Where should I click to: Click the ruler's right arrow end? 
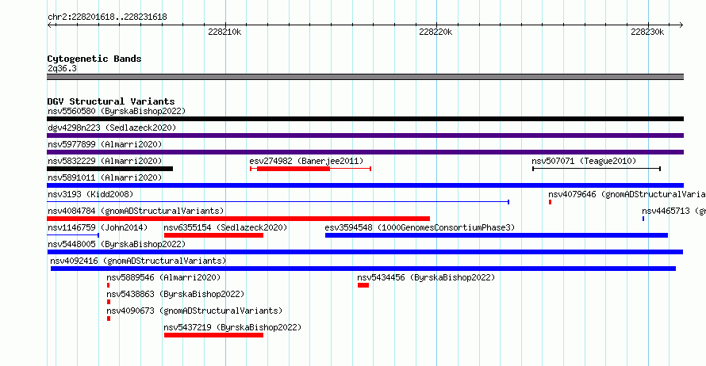point(681,25)
